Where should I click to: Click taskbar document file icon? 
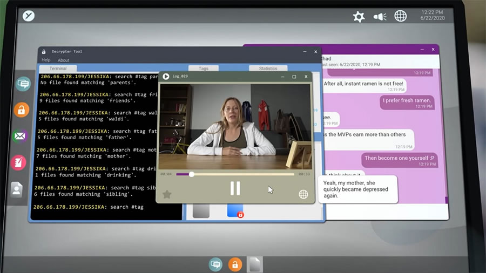pyautogui.click(x=255, y=265)
